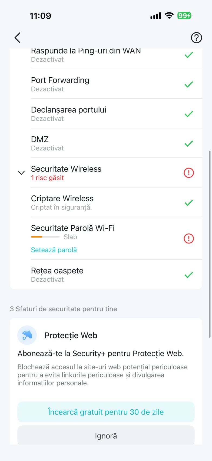Tap the green checkmark beside DMZ
The image size is (212, 461).
(189, 143)
